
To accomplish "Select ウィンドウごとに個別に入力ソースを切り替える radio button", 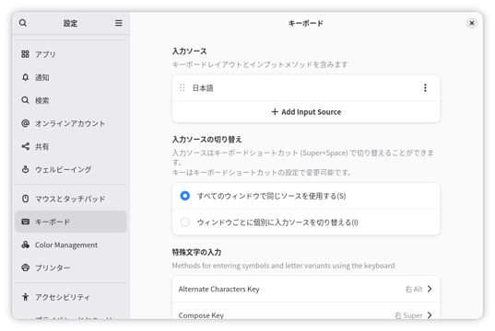I will pos(185,223).
